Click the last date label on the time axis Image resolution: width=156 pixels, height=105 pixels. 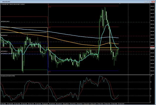point(121,104)
